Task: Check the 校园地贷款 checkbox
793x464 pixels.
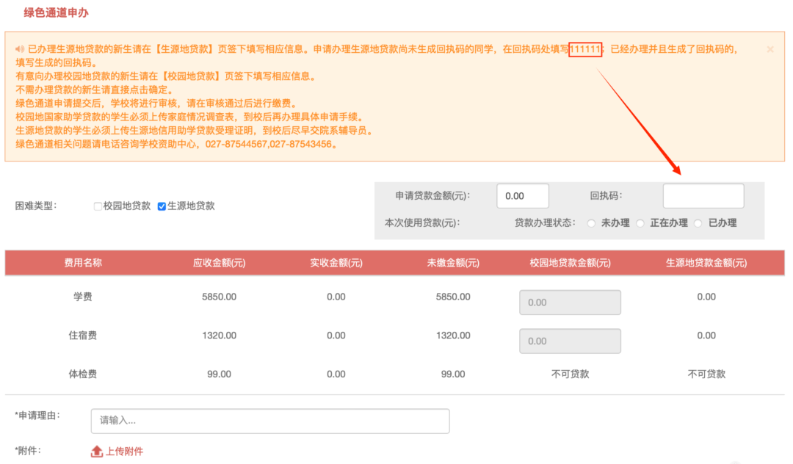Action: click(x=98, y=206)
